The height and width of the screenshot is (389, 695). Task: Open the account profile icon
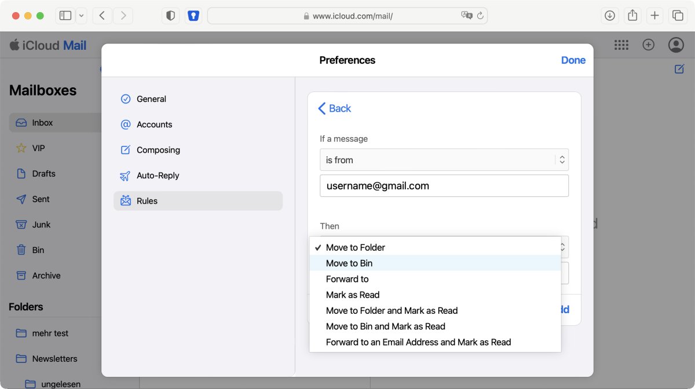(x=675, y=45)
